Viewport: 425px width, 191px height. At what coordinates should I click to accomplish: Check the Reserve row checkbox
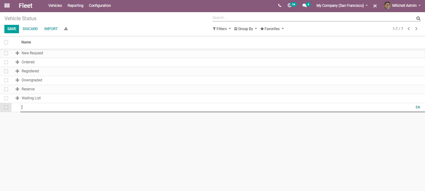(6, 89)
